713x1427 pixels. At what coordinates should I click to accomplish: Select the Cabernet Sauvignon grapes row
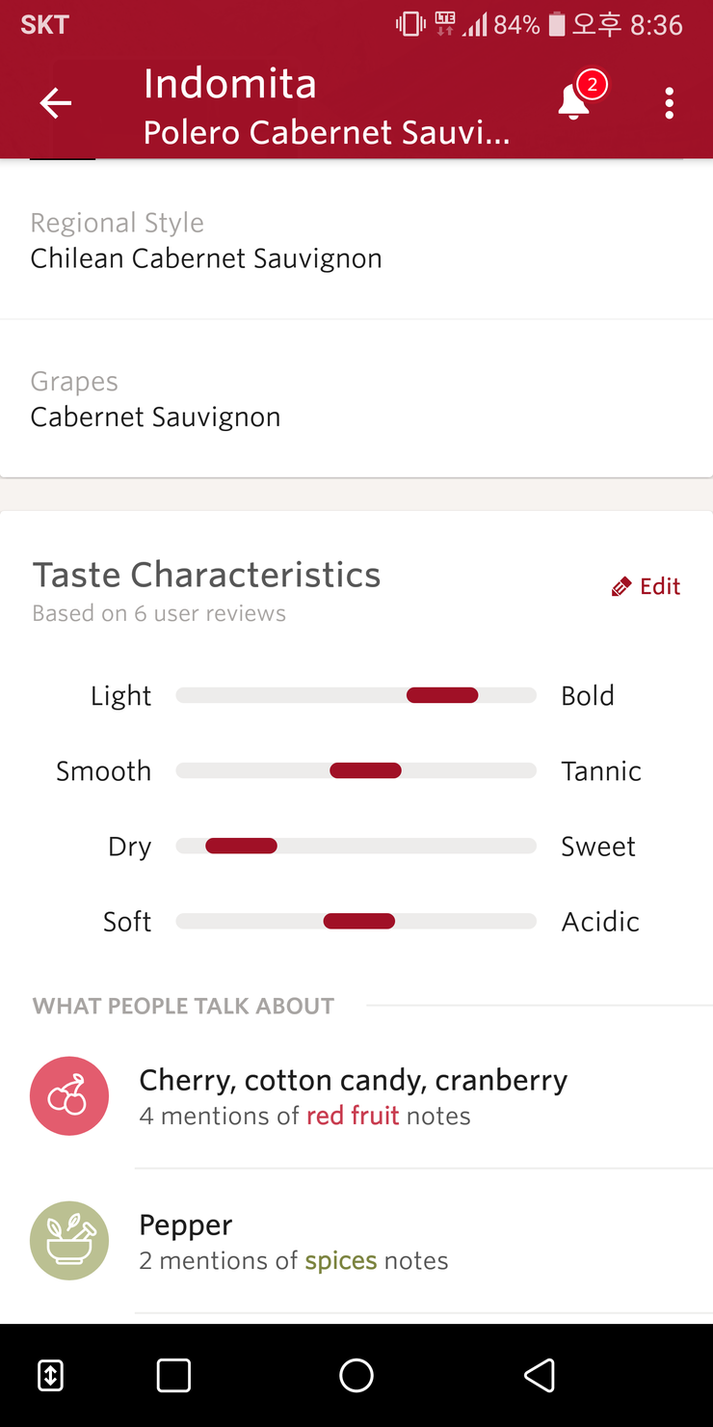(356, 399)
